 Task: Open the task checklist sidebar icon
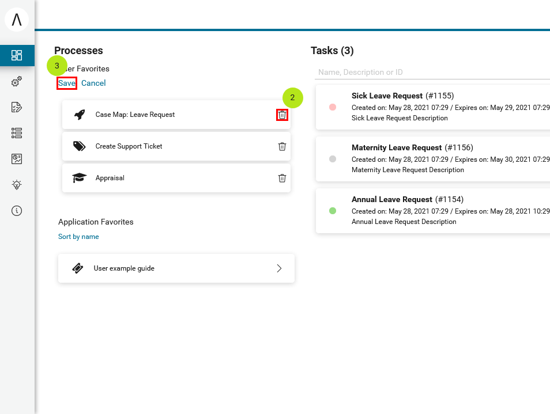(x=17, y=107)
